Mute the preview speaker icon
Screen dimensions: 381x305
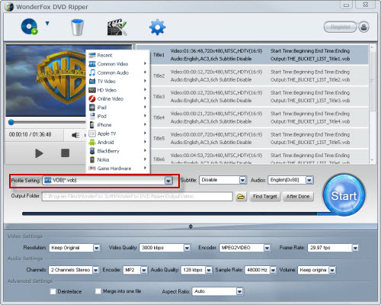pyautogui.click(x=75, y=135)
